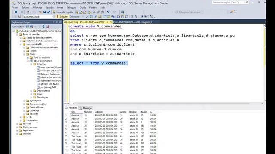Open the Fichier menu
Viewport: 275px width, 154px height.
pos(15,8)
